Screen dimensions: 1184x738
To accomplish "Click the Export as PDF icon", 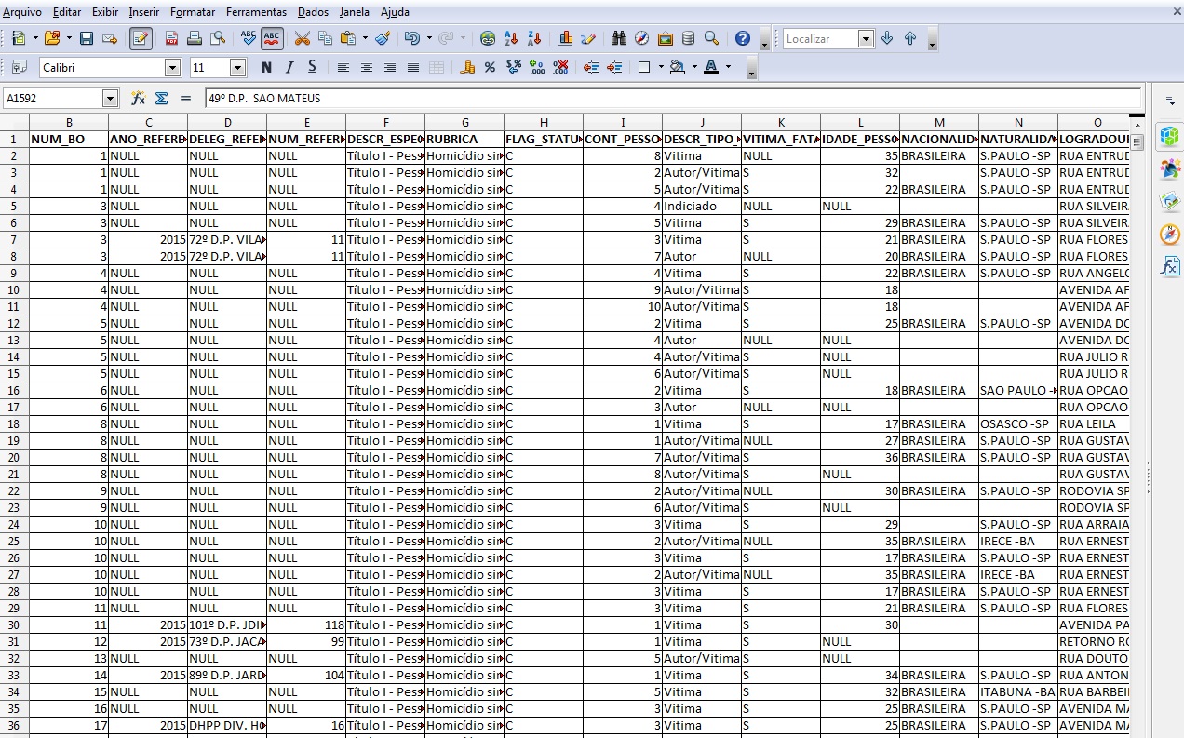I will (x=171, y=38).
